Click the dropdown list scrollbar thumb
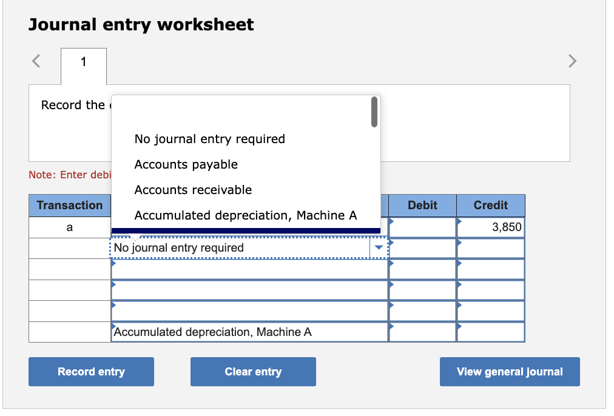 point(374,112)
